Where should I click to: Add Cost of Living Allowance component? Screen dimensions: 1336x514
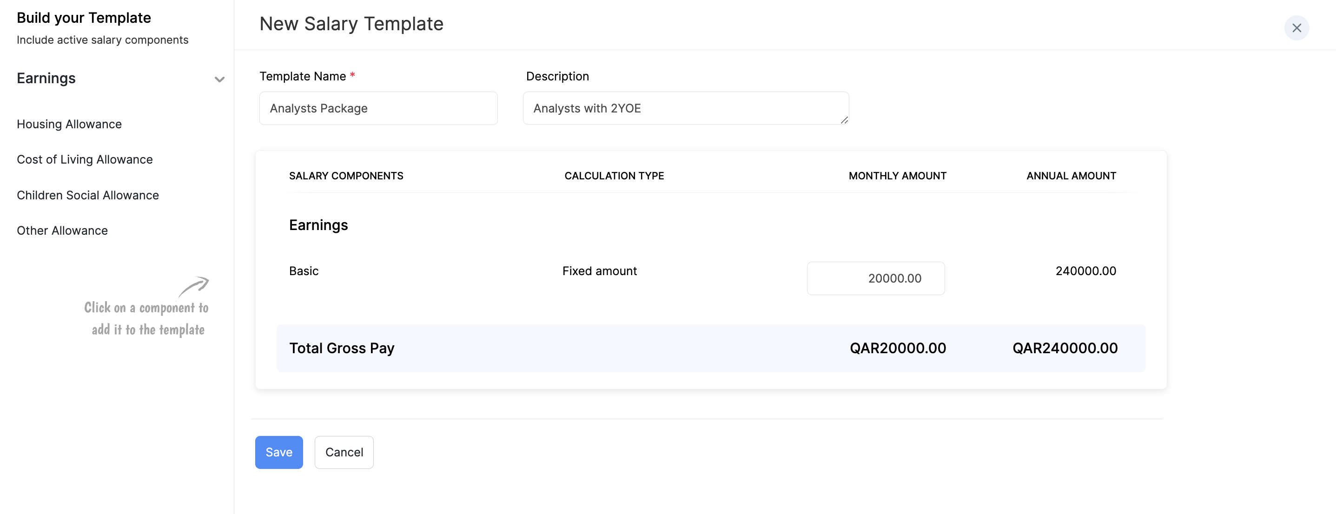click(85, 159)
